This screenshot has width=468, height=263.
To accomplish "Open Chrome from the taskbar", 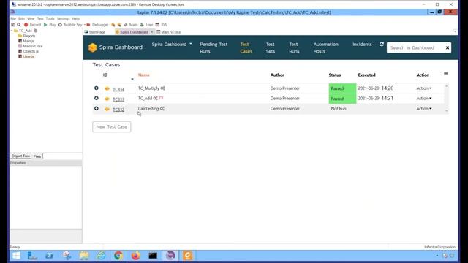I will (x=118, y=256).
